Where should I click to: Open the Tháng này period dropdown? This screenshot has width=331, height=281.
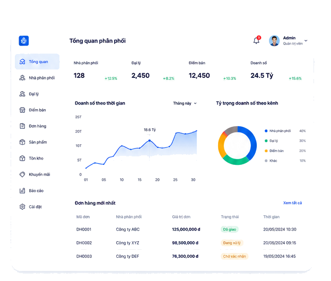[x=185, y=103]
